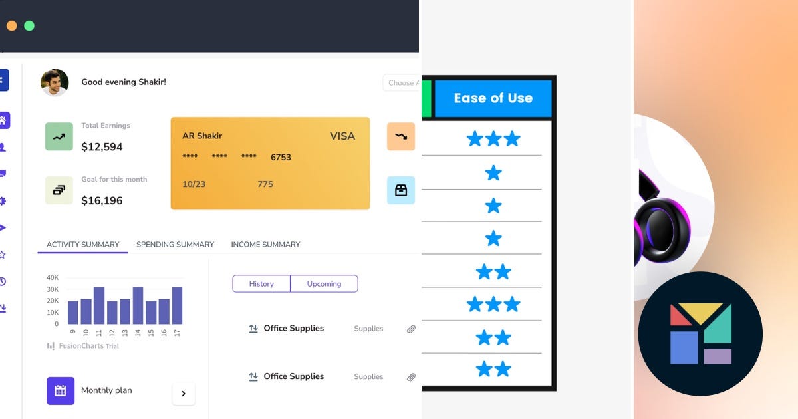Click Shakir's profile avatar photo
The height and width of the screenshot is (419, 798).
coord(55,82)
